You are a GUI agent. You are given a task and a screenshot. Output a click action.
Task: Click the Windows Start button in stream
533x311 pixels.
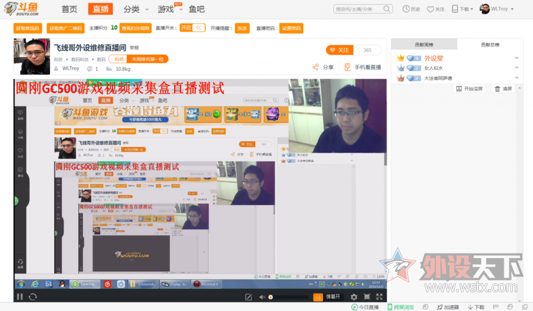click(21, 284)
